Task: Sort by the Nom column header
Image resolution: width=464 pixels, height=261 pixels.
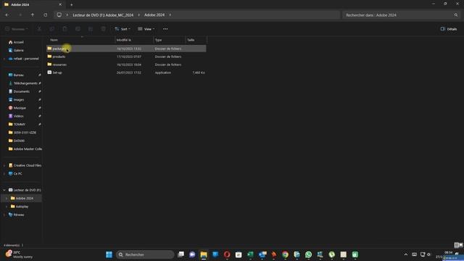Action: tap(80, 40)
